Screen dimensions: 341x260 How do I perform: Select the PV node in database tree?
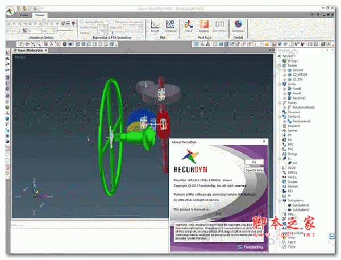tap(287, 140)
